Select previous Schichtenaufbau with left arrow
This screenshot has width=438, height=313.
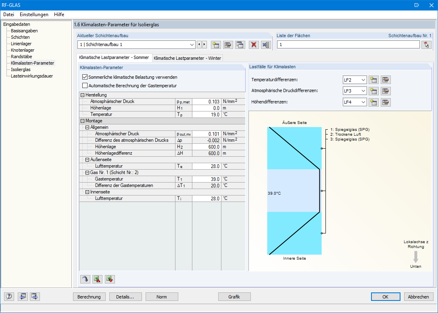coord(199,44)
